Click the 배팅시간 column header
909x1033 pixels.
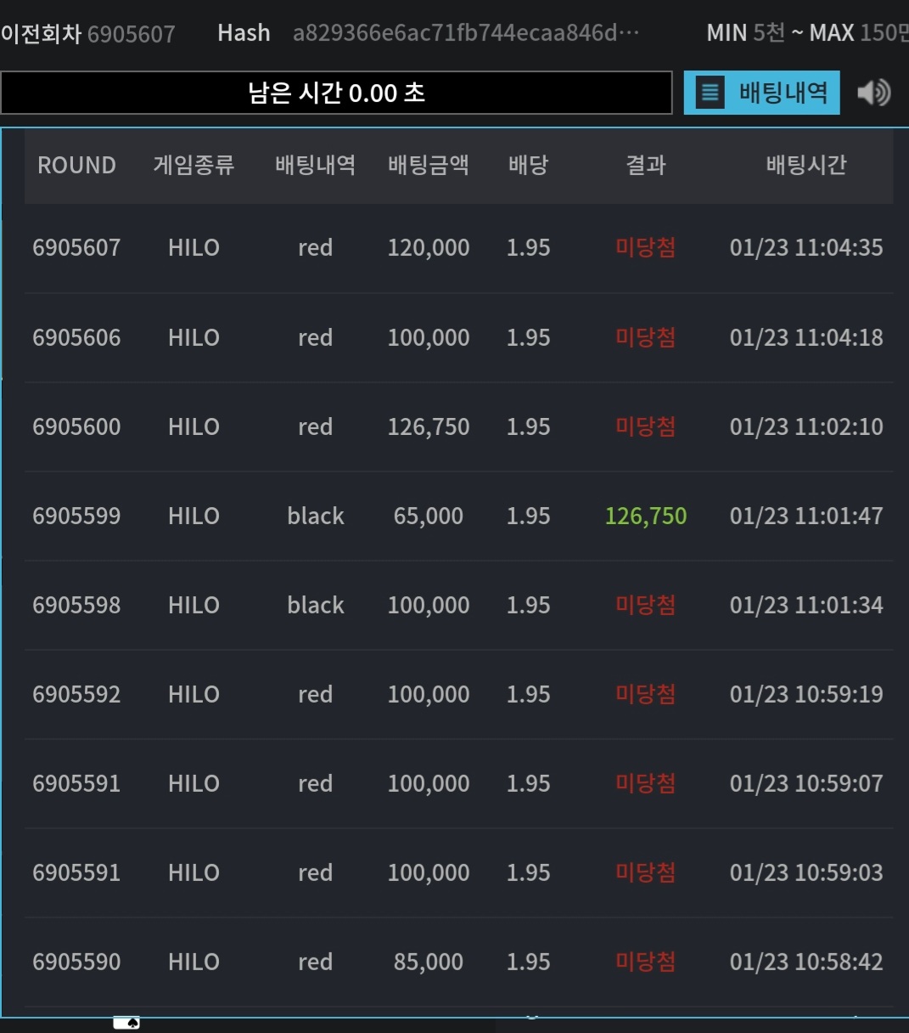point(806,164)
